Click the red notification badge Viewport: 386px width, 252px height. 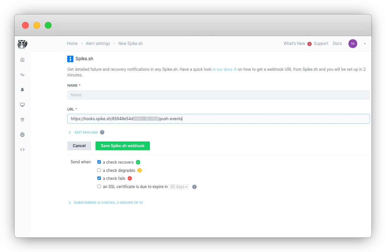(x=309, y=44)
